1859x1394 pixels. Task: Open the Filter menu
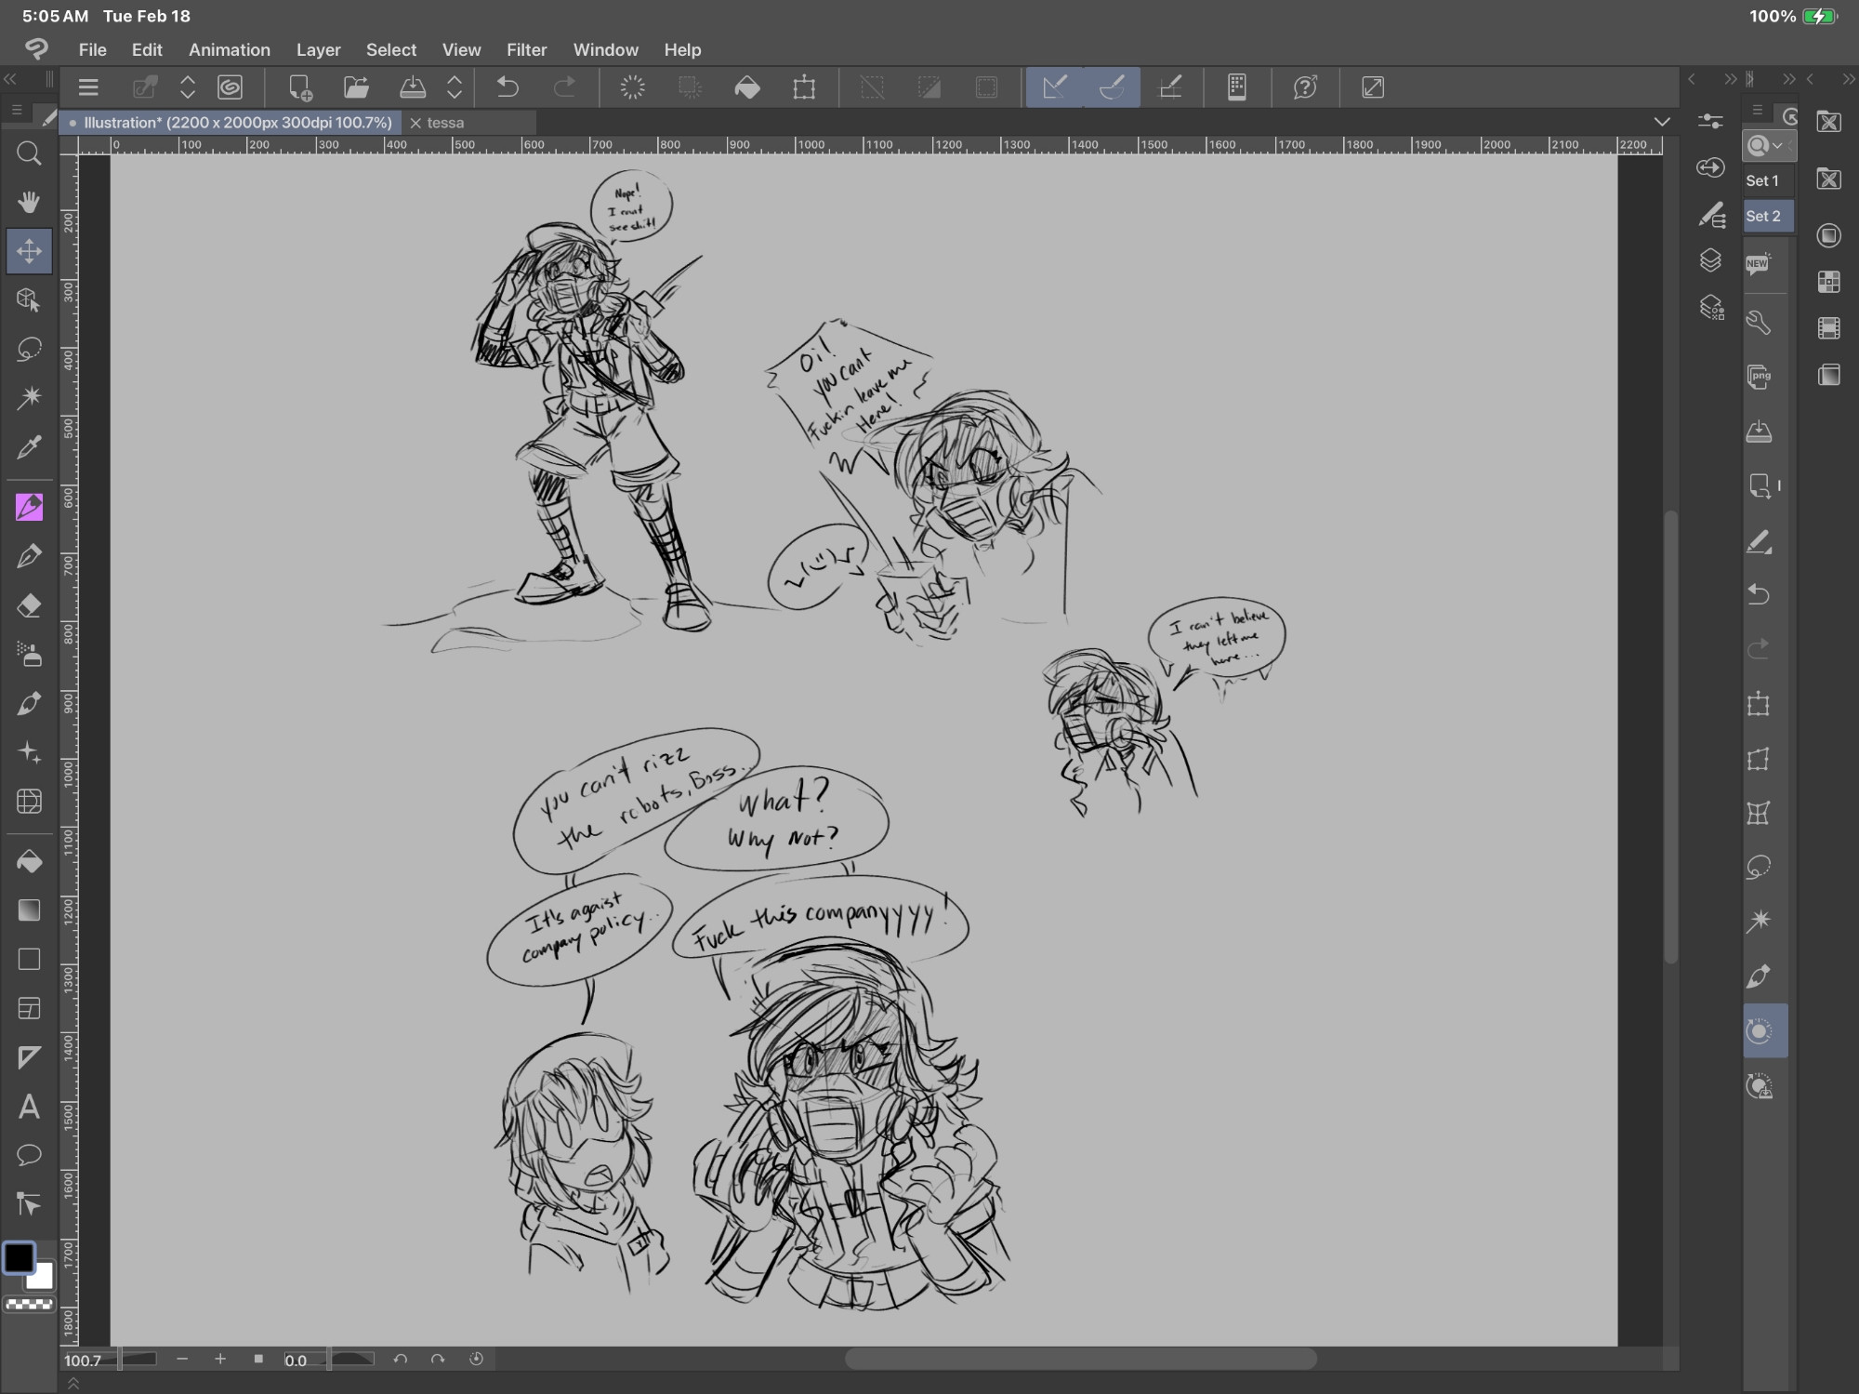click(527, 49)
